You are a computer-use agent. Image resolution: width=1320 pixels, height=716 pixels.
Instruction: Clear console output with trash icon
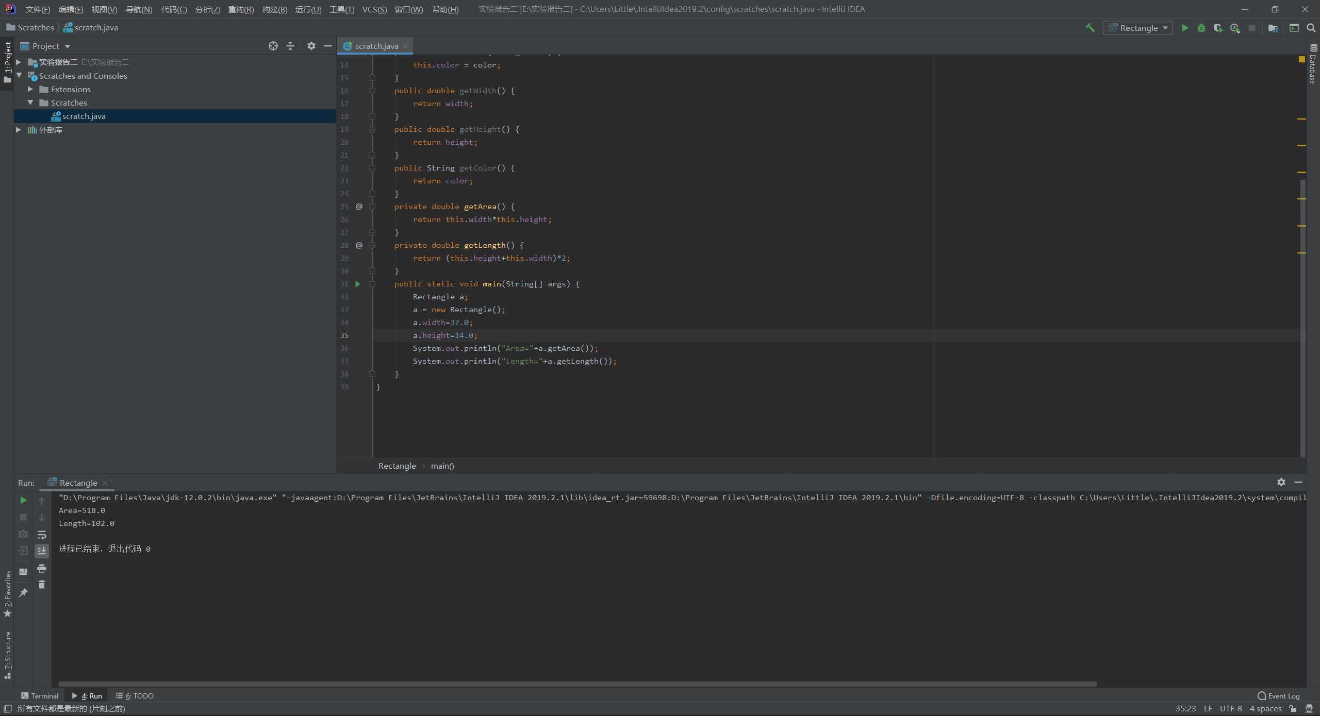pos(42,585)
